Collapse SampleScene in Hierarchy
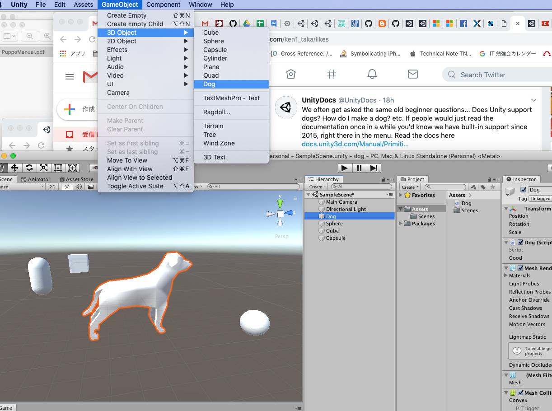The image size is (552, 411). point(309,195)
